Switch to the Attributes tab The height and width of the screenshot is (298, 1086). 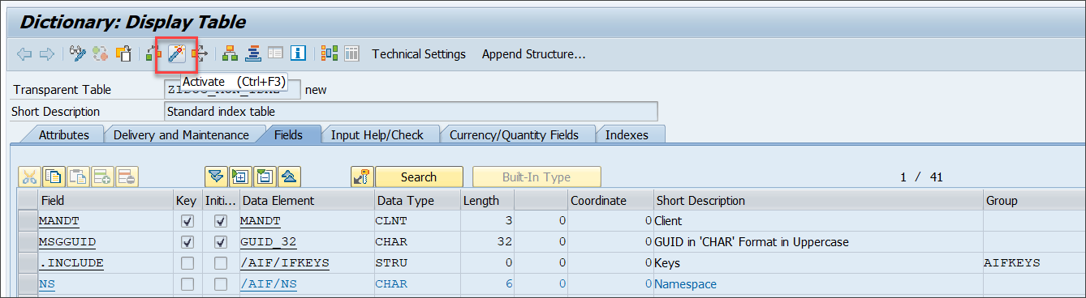pos(64,135)
